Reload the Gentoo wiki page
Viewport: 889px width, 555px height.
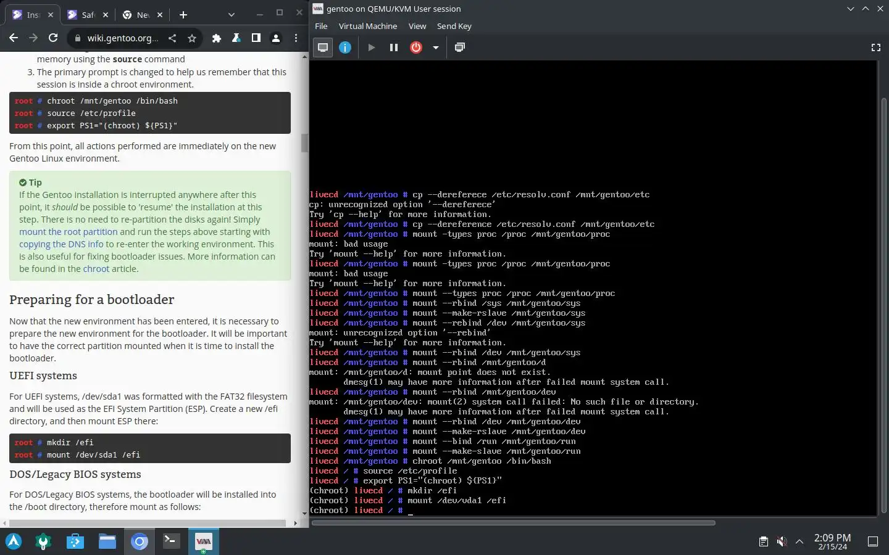point(53,38)
